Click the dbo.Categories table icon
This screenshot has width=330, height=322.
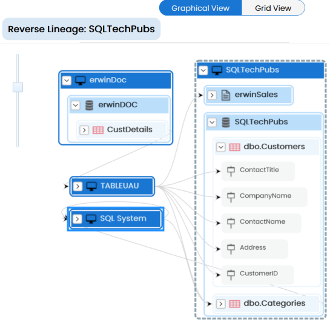[234, 304]
